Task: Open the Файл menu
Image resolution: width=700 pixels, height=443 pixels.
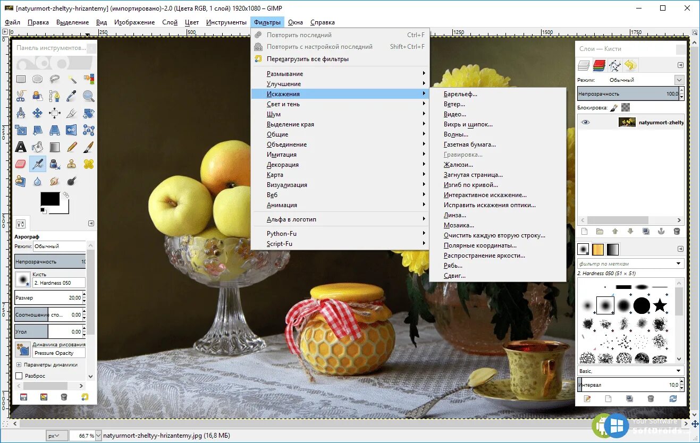Action: (x=12, y=22)
